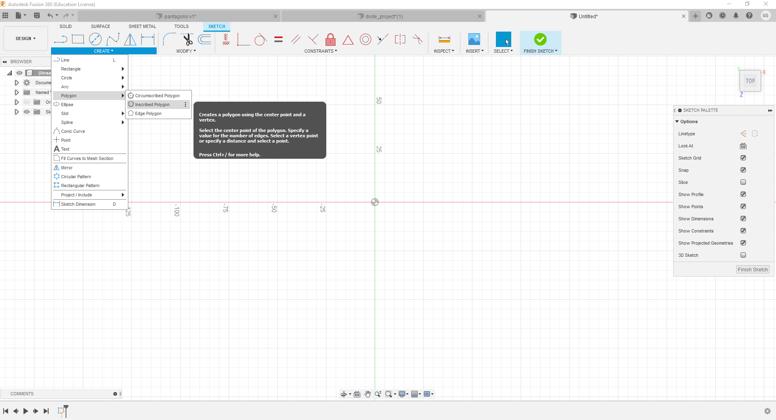Image resolution: width=776 pixels, height=420 pixels.
Task: Select the Line tool icon in toolbar
Action: [60, 39]
